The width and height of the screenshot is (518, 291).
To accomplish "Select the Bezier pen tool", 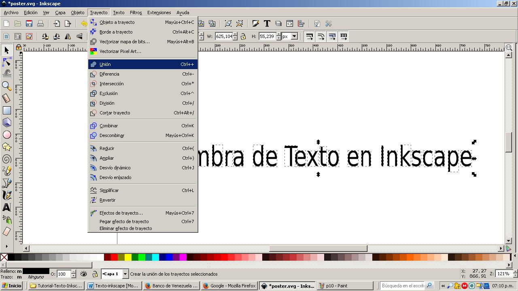I will (x=6, y=183).
